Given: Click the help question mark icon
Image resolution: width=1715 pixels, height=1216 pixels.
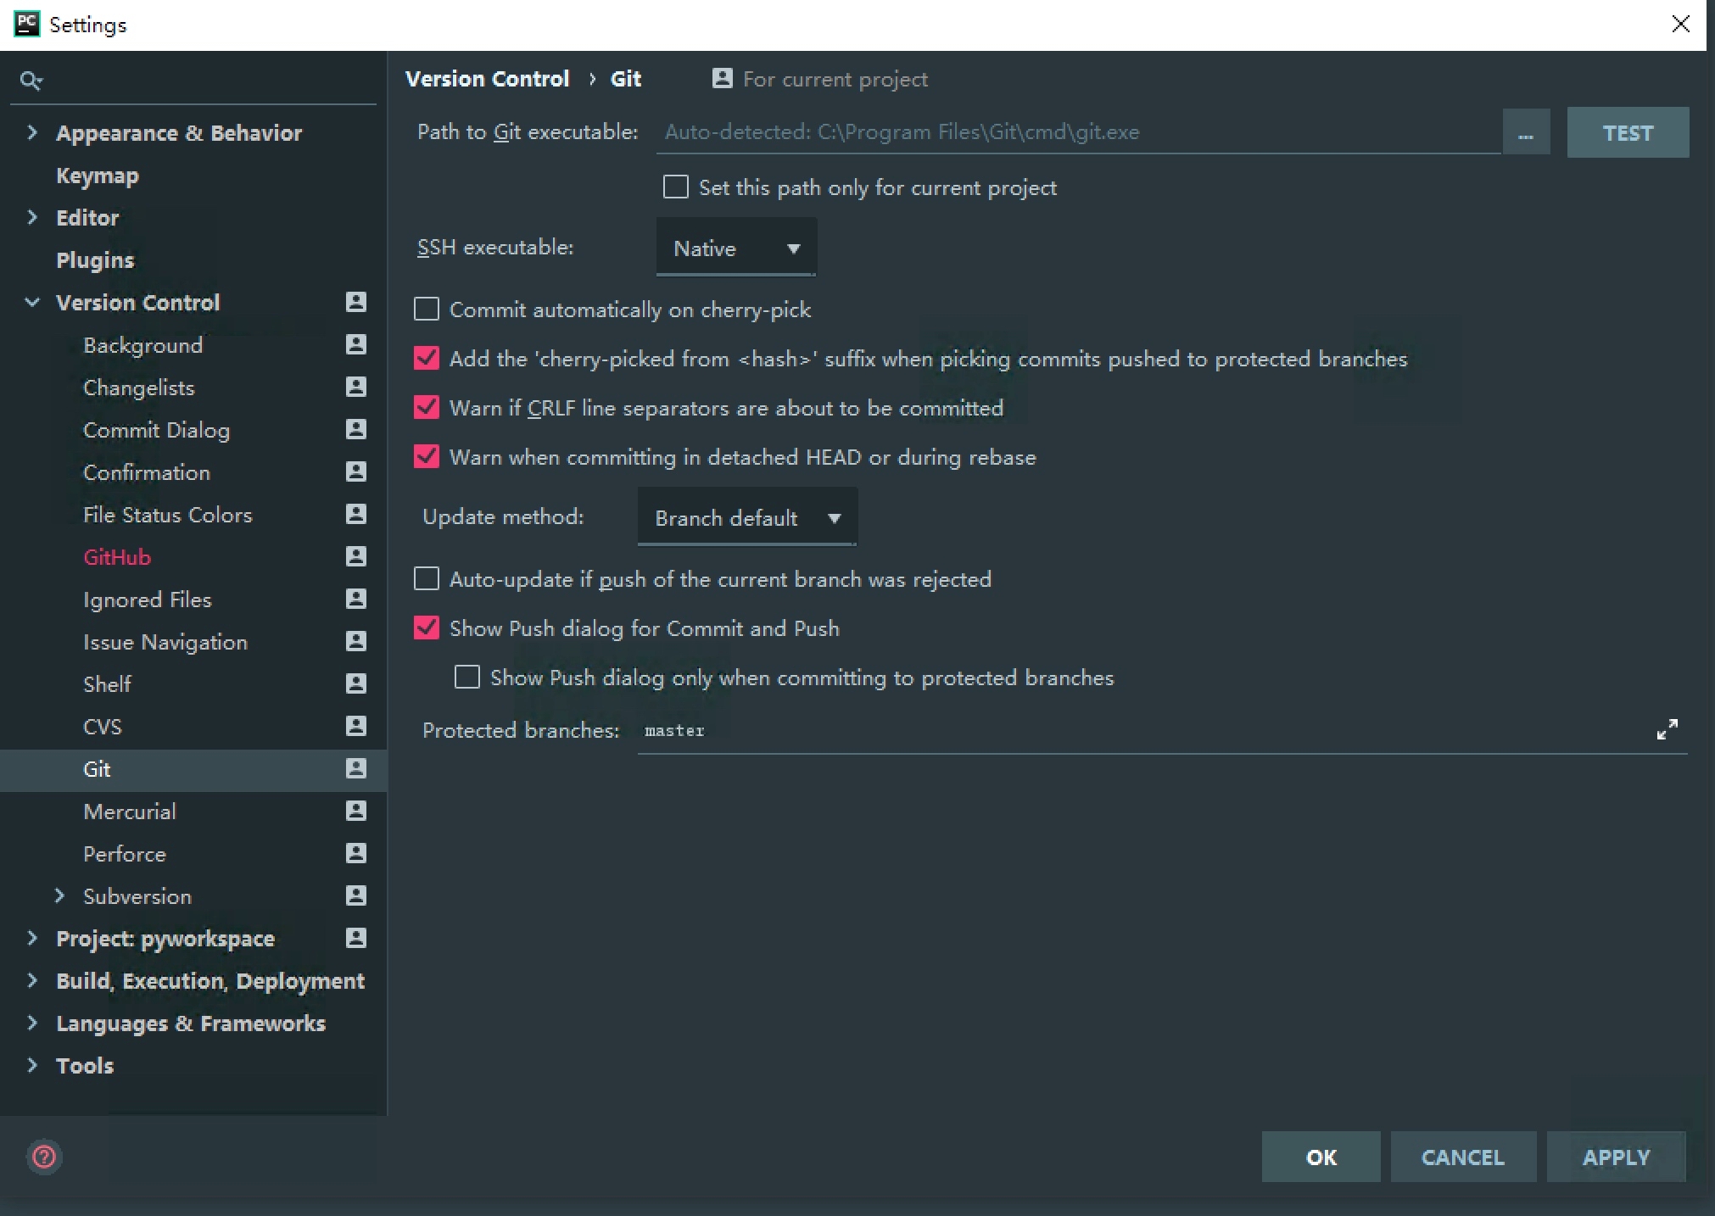Looking at the screenshot, I should [44, 1157].
